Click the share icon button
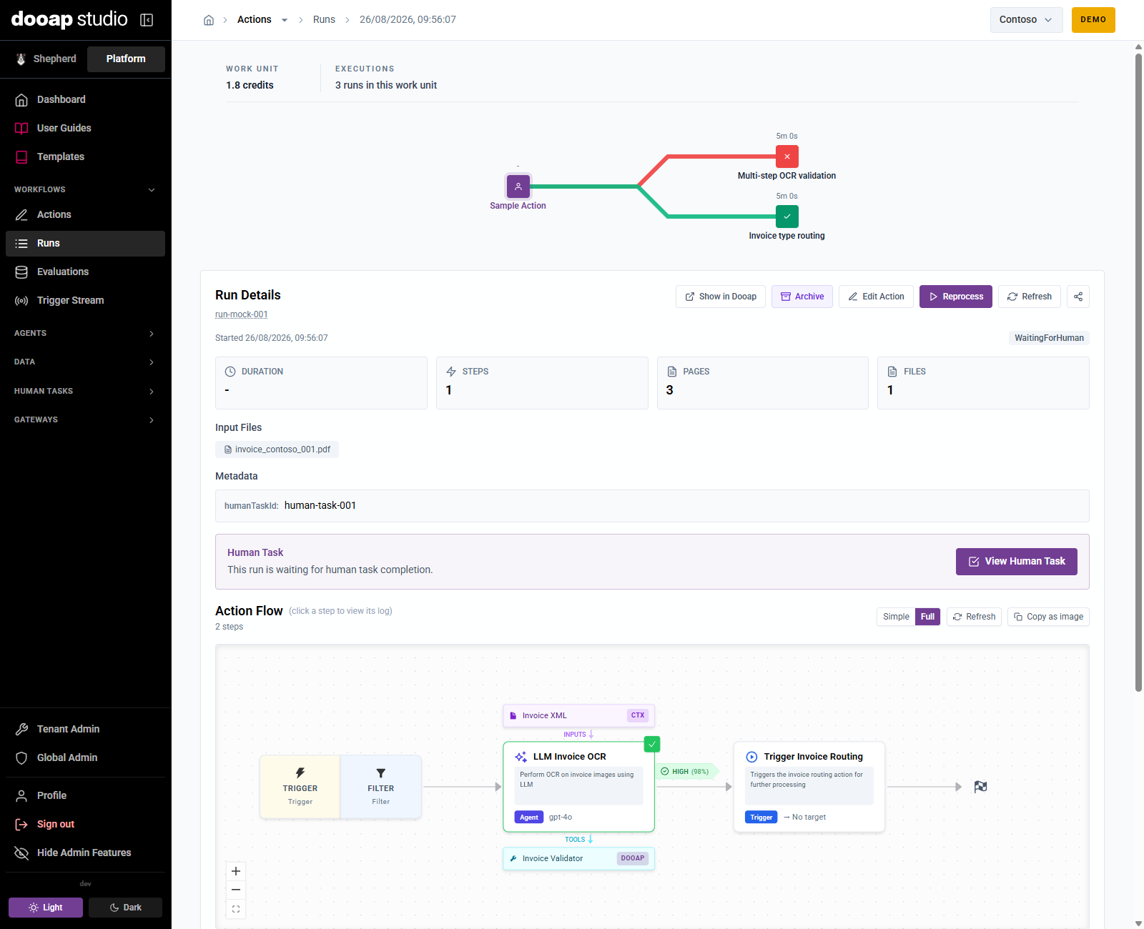 1078,297
